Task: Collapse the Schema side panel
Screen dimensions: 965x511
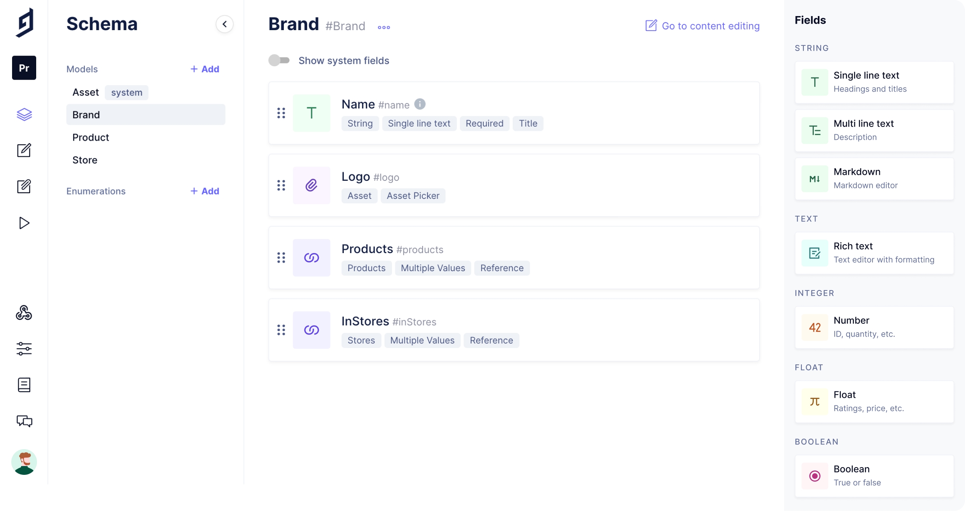Action: tap(224, 24)
